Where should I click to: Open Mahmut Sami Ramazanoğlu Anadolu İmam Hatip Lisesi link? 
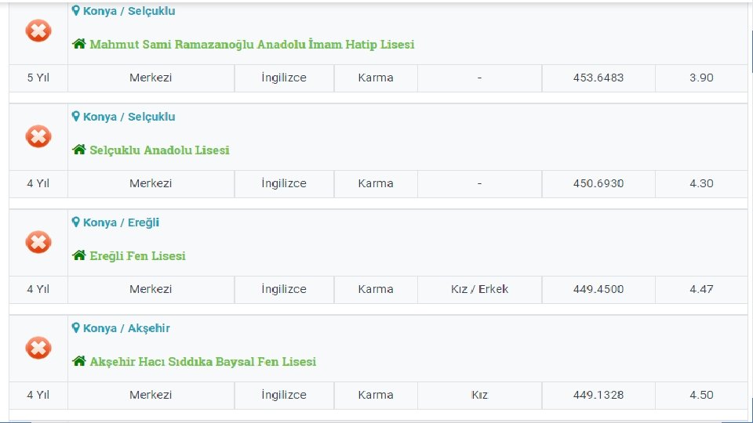point(252,45)
